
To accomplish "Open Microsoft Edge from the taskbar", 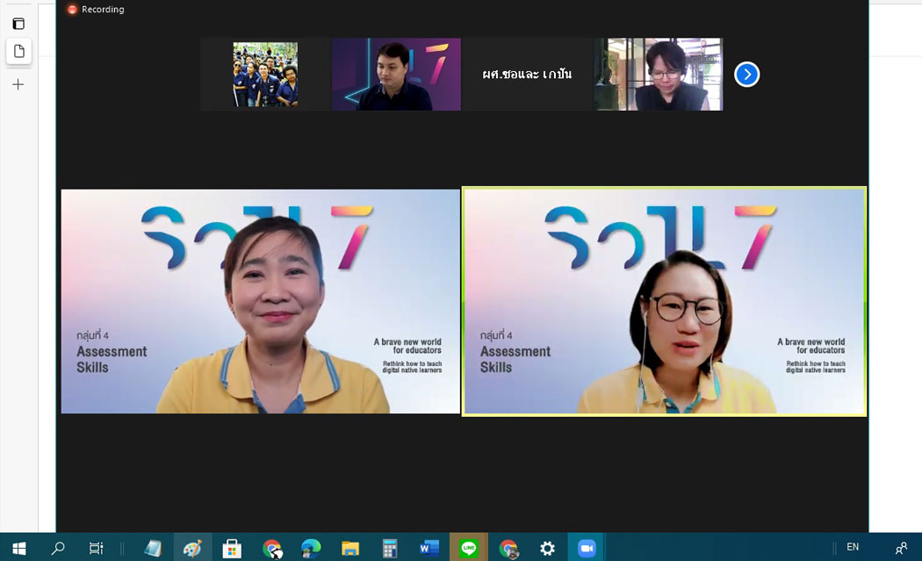I will point(311,548).
